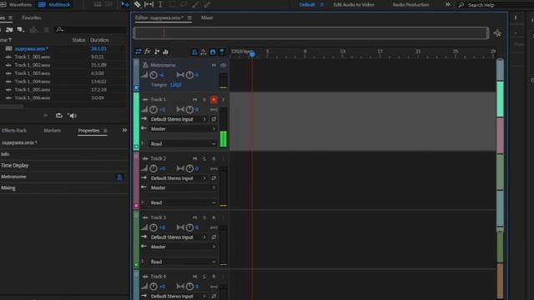Open Track 1 Default Stereo Input dropdown

coord(179,119)
